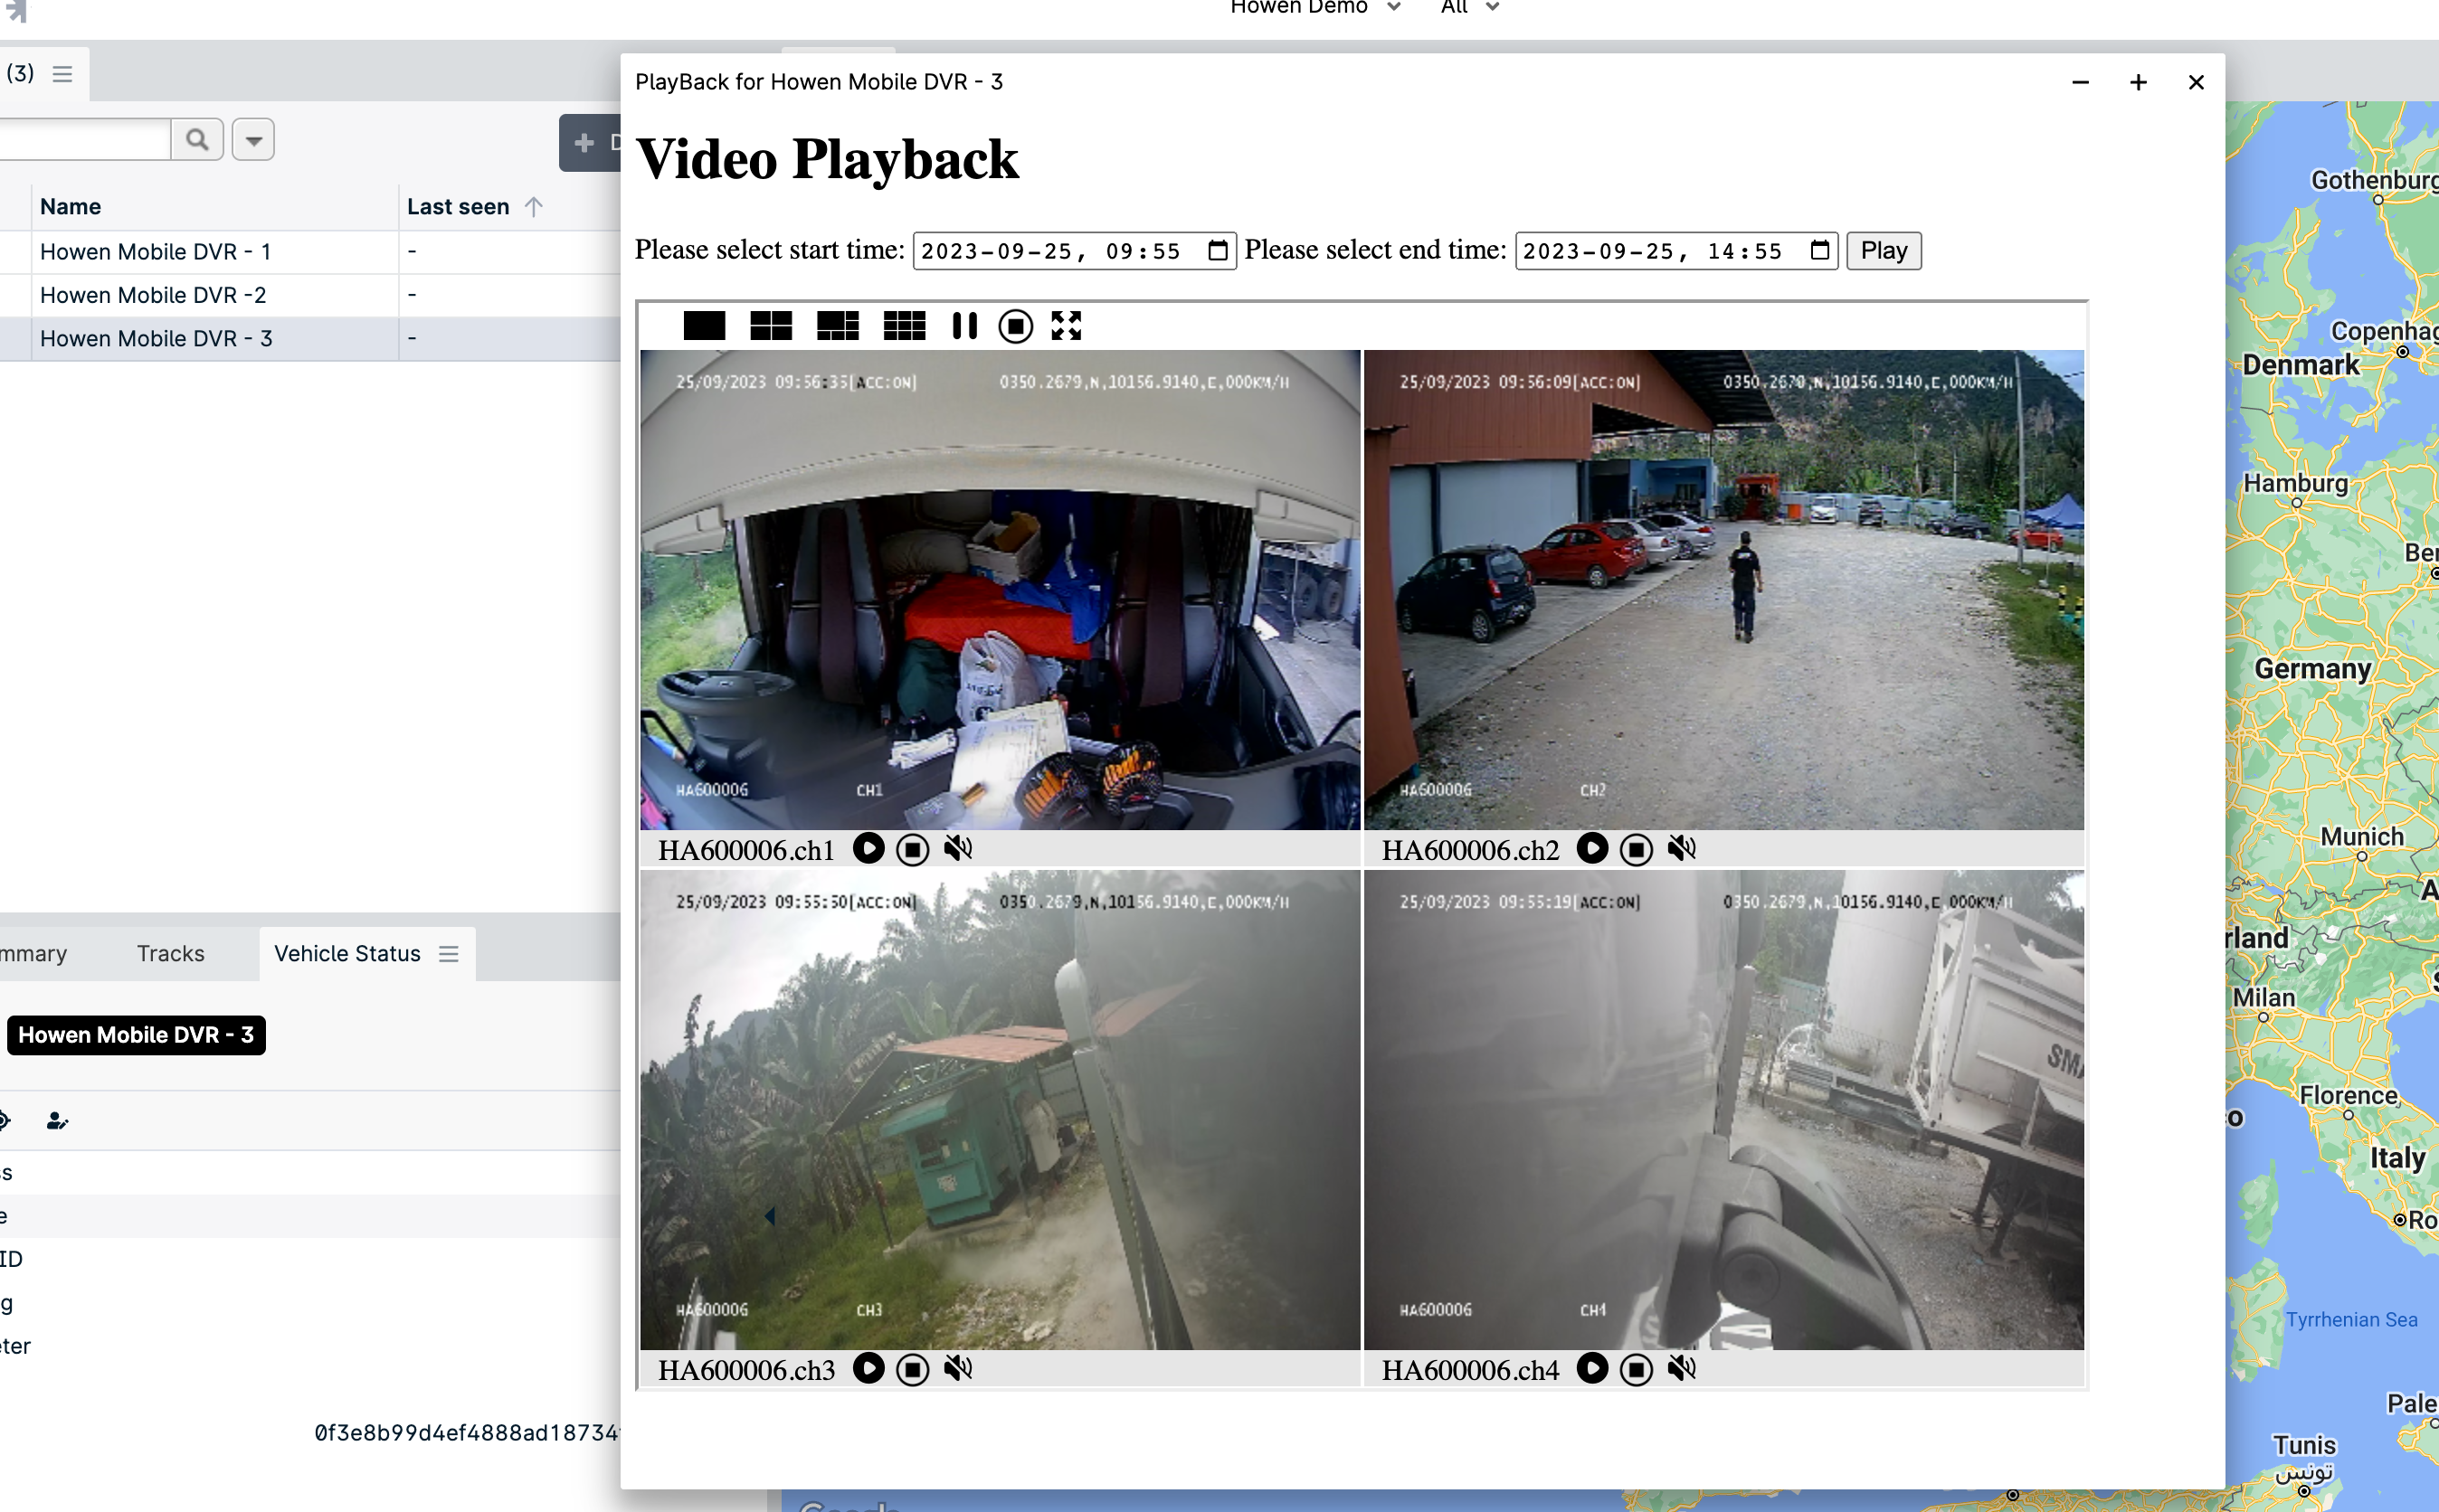The width and height of the screenshot is (2439, 1512).
Task: Click the search magnifier icon
Action: pos(197,140)
